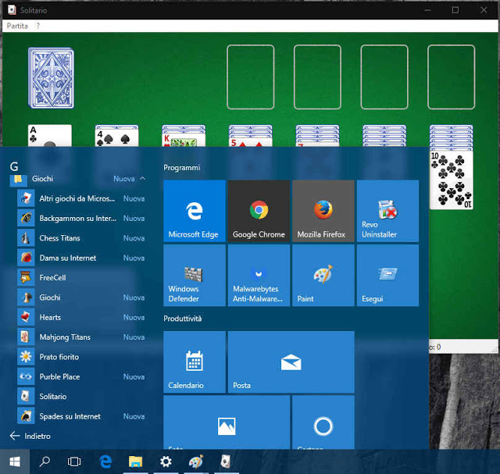
Task: Click the first empty foundation slot
Action: click(251, 77)
